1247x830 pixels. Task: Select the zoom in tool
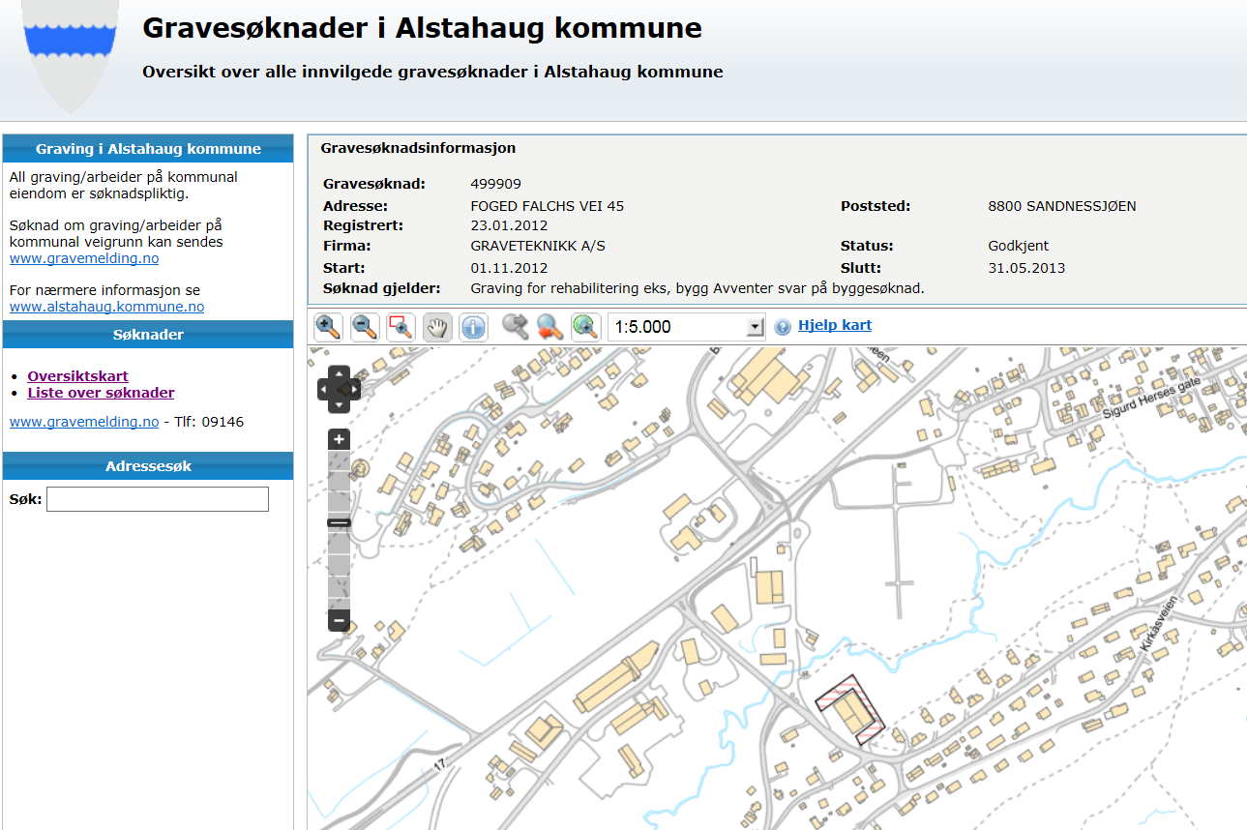point(329,327)
